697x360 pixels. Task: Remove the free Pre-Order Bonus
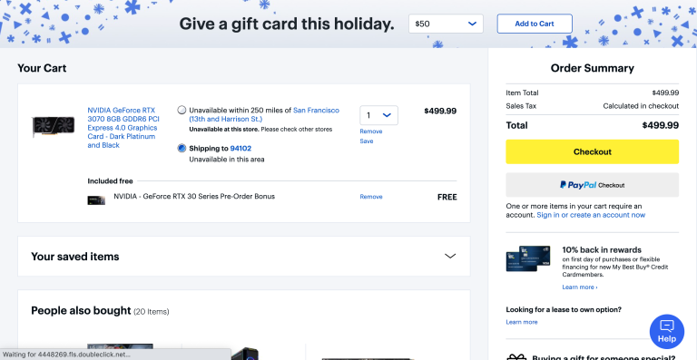(370, 197)
